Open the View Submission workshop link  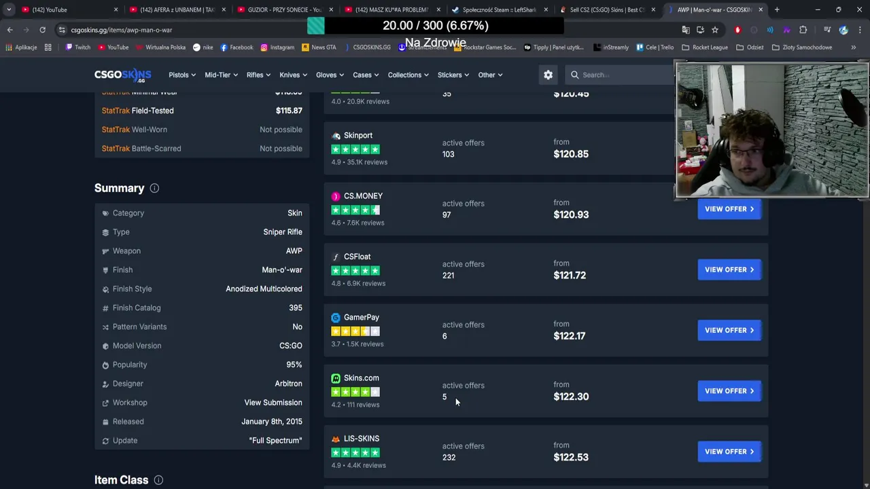tap(273, 403)
